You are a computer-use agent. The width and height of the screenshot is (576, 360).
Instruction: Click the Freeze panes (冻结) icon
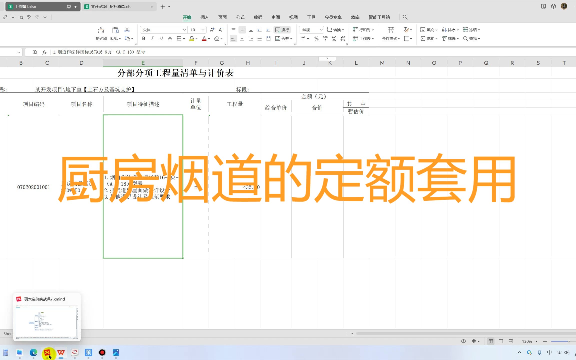pos(465,30)
